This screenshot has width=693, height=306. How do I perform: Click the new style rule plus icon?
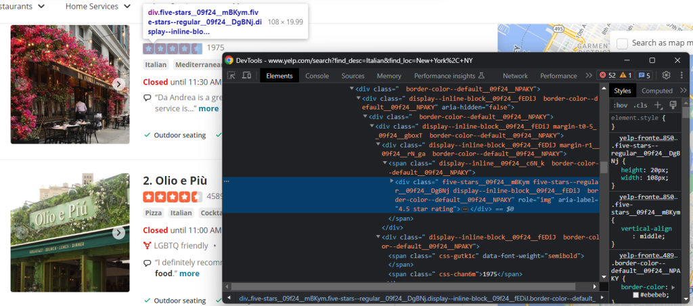point(658,105)
